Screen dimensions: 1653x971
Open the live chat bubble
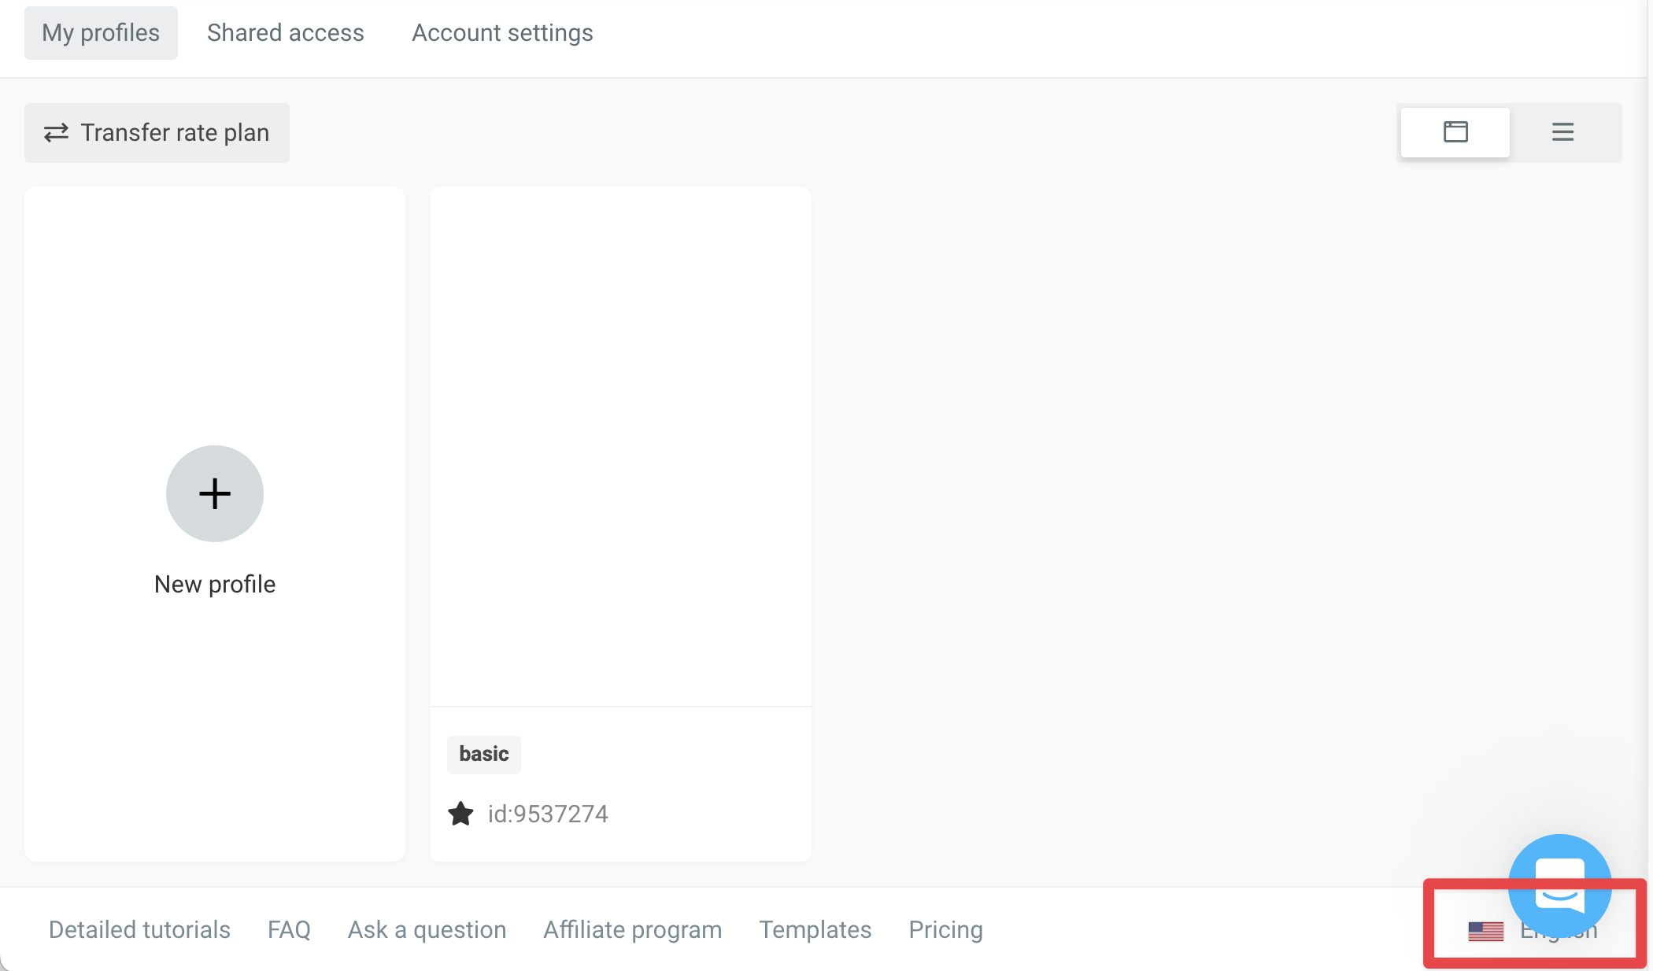pos(1559,884)
